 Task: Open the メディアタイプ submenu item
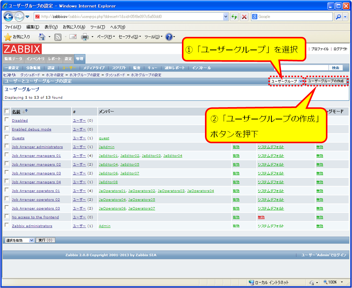tap(94, 68)
